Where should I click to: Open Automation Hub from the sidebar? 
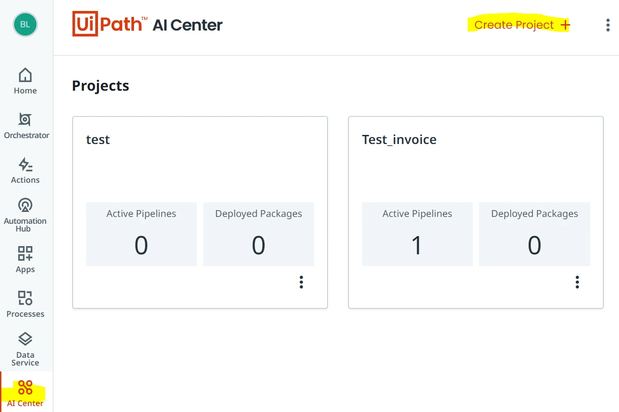(x=25, y=215)
